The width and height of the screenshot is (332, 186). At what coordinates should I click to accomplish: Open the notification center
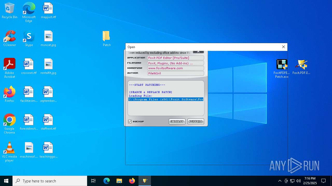point(323,181)
